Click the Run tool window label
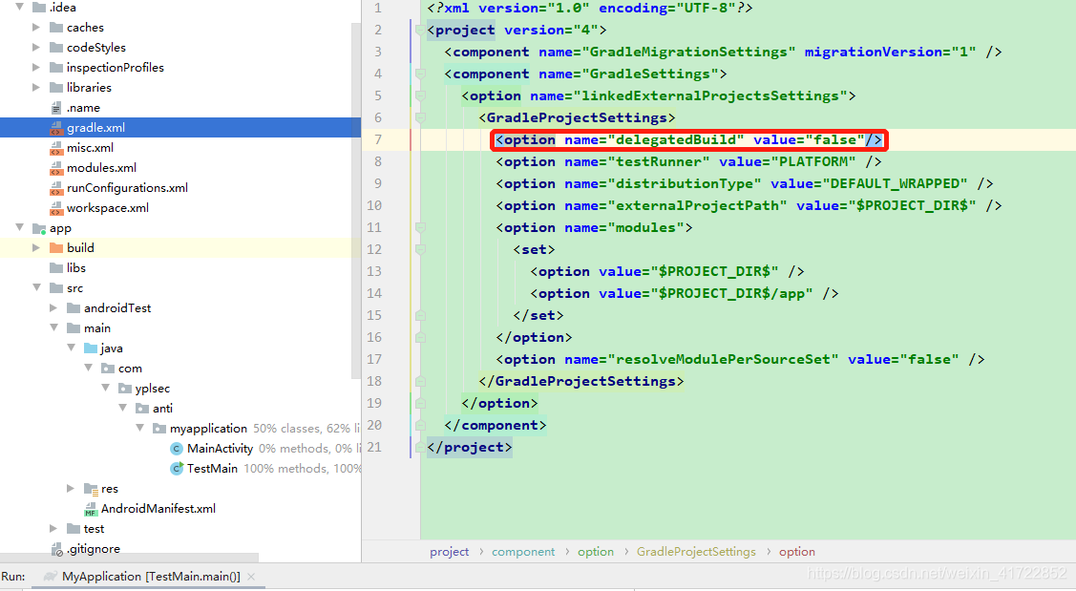The width and height of the screenshot is (1076, 591). tap(13, 577)
